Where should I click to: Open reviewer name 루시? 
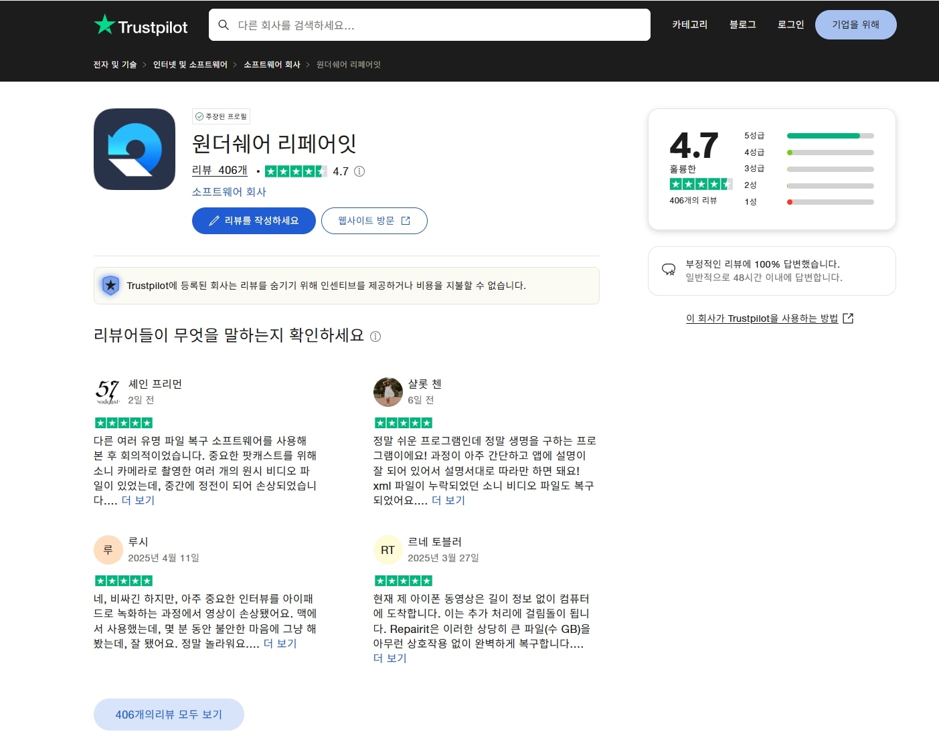[x=138, y=542]
